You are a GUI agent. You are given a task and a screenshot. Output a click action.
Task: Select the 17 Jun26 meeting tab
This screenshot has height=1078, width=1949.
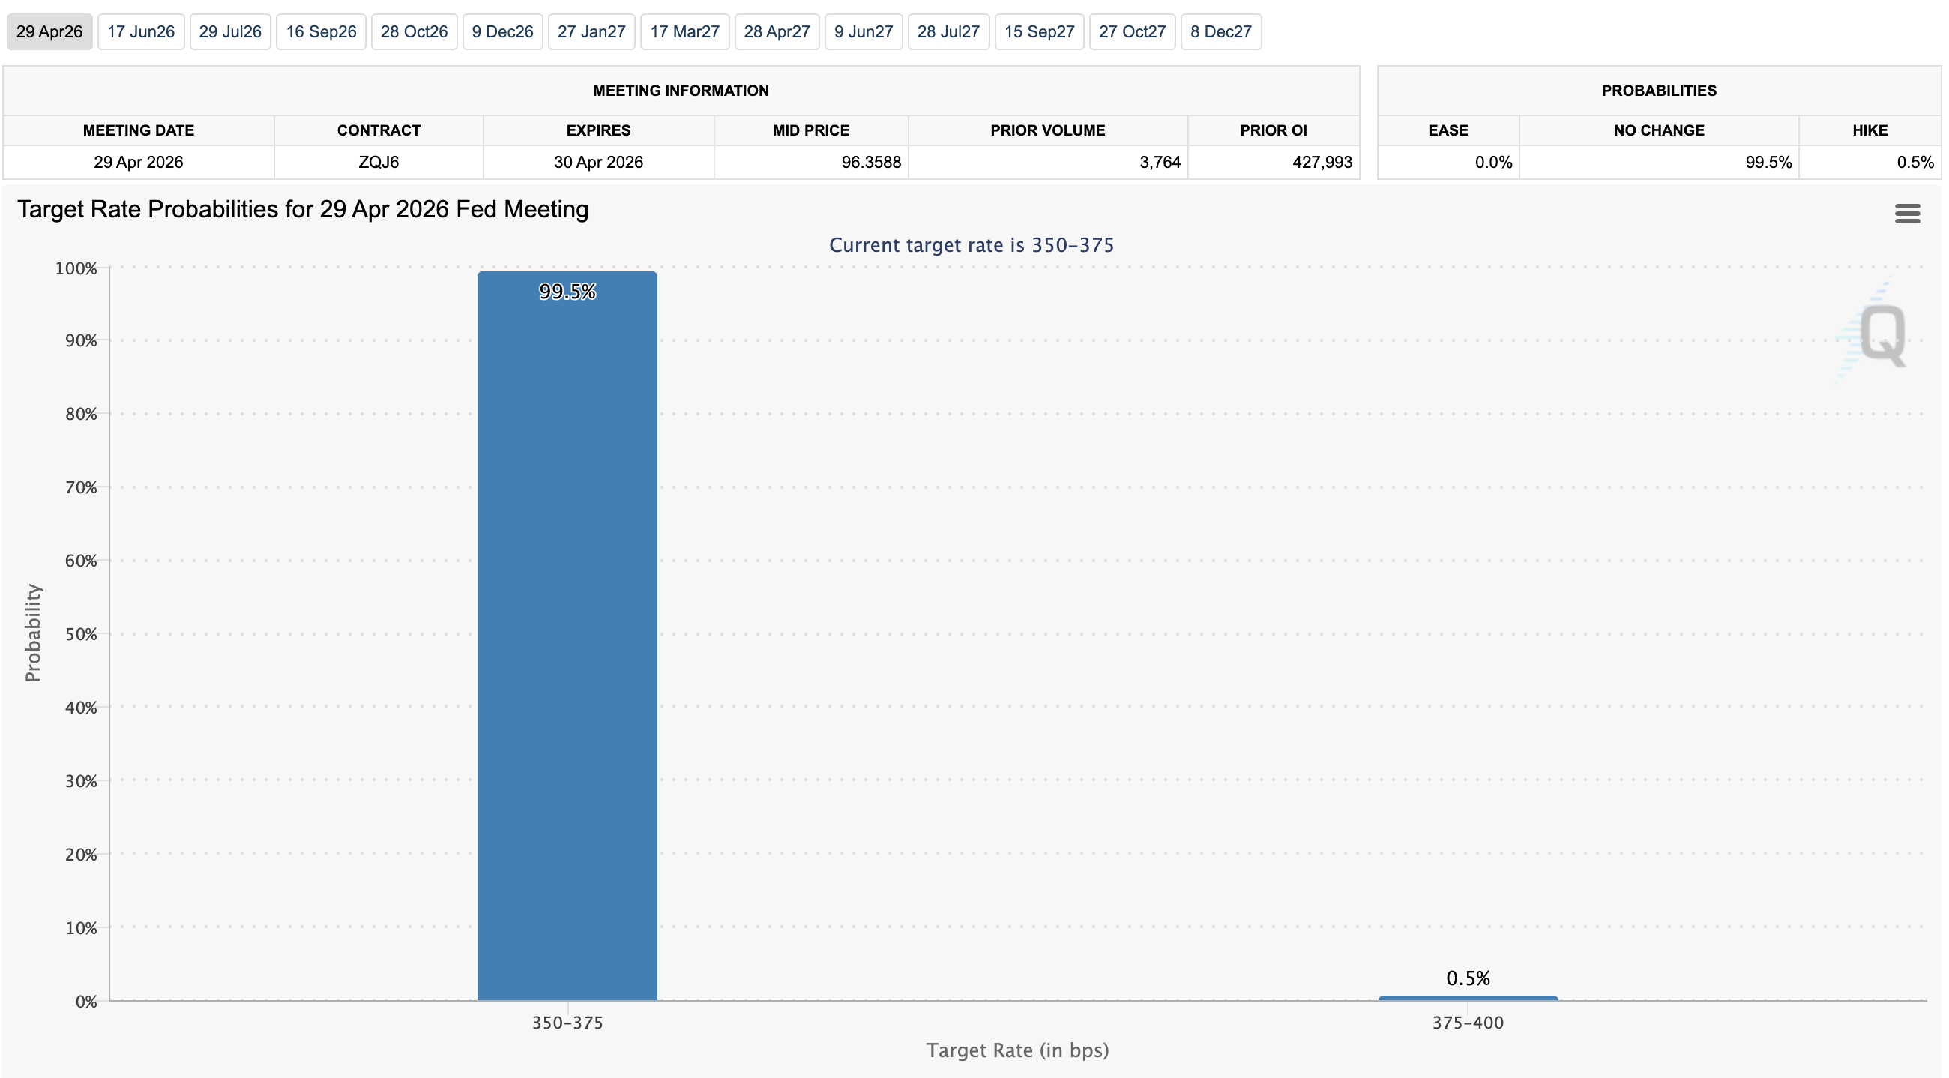tap(141, 31)
